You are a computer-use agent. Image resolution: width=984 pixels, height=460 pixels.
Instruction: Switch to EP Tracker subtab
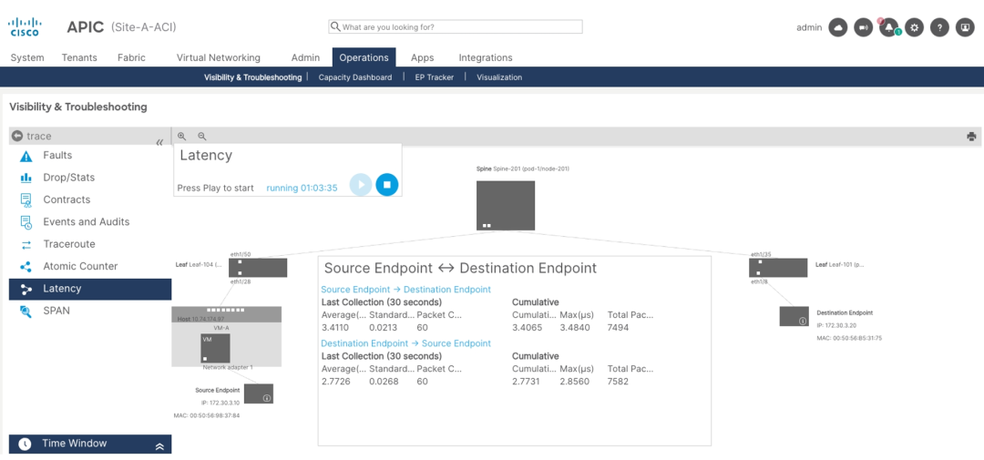[435, 77]
